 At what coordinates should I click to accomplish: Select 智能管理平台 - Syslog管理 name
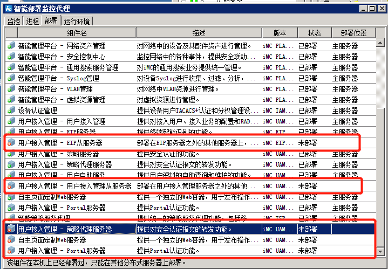point(58,78)
